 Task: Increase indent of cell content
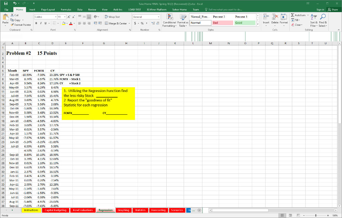[100, 23]
